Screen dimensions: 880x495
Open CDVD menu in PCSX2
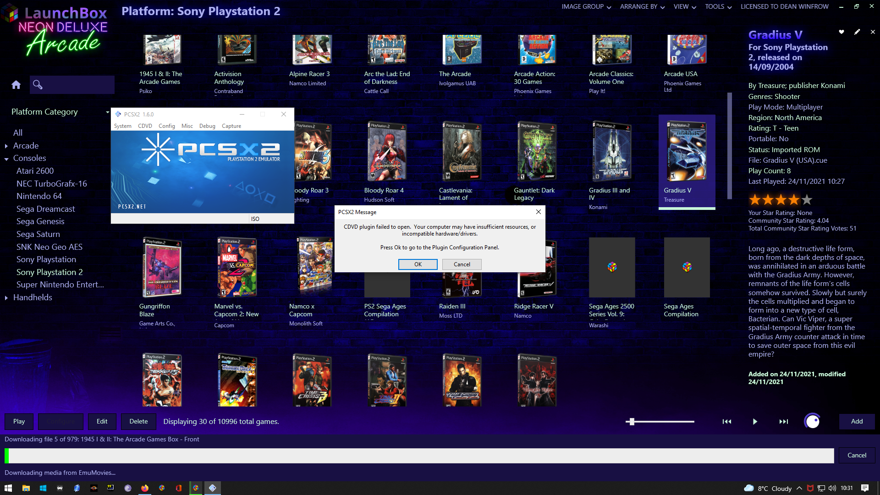click(145, 126)
